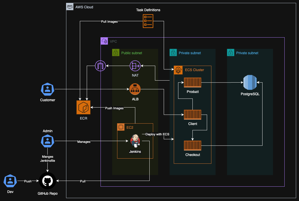This screenshot has height=201, width=299.
Task: Select the Checkout container icon
Action: click(x=192, y=146)
